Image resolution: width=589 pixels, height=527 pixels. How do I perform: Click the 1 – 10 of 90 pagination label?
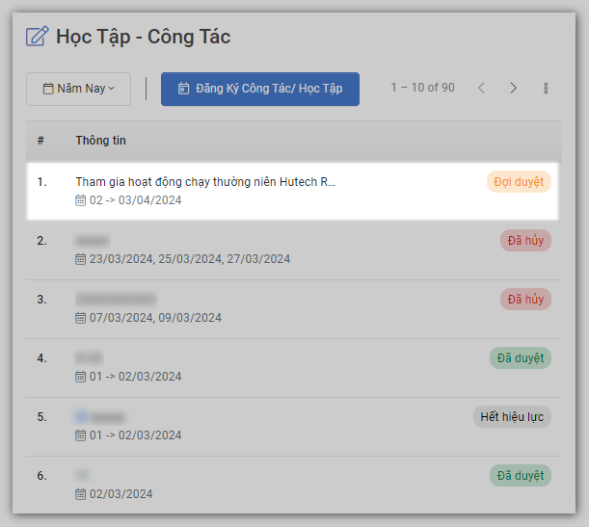(422, 88)
